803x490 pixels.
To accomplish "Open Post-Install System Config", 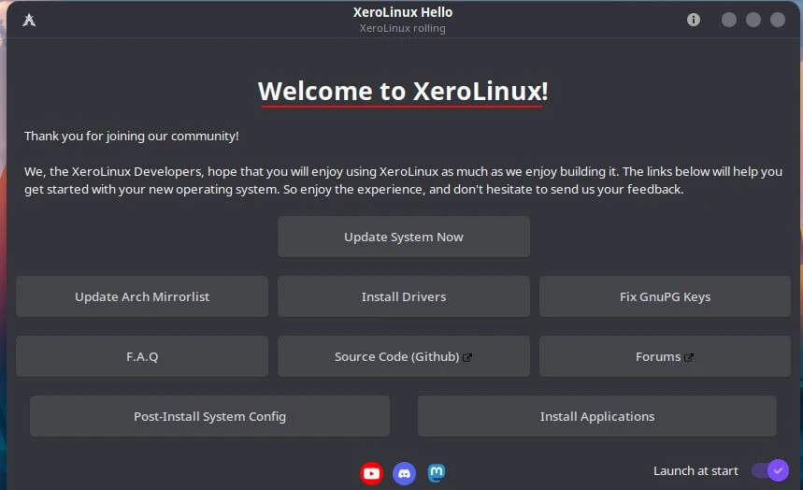I will [x=209, y=416].
